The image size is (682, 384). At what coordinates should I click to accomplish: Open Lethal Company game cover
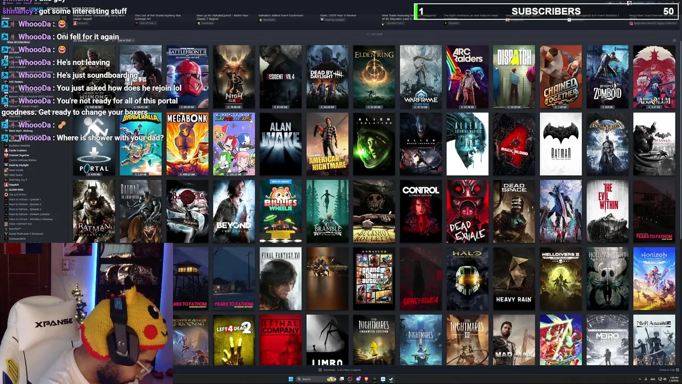pos(280,340)
